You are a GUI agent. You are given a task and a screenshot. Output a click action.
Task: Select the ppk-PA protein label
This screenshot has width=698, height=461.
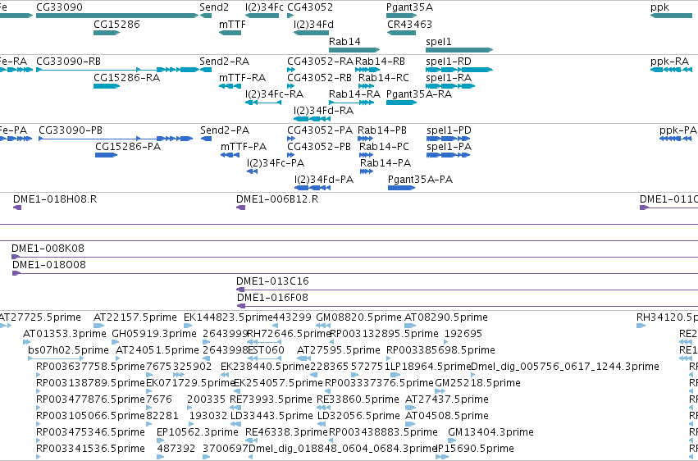(678, 130)
